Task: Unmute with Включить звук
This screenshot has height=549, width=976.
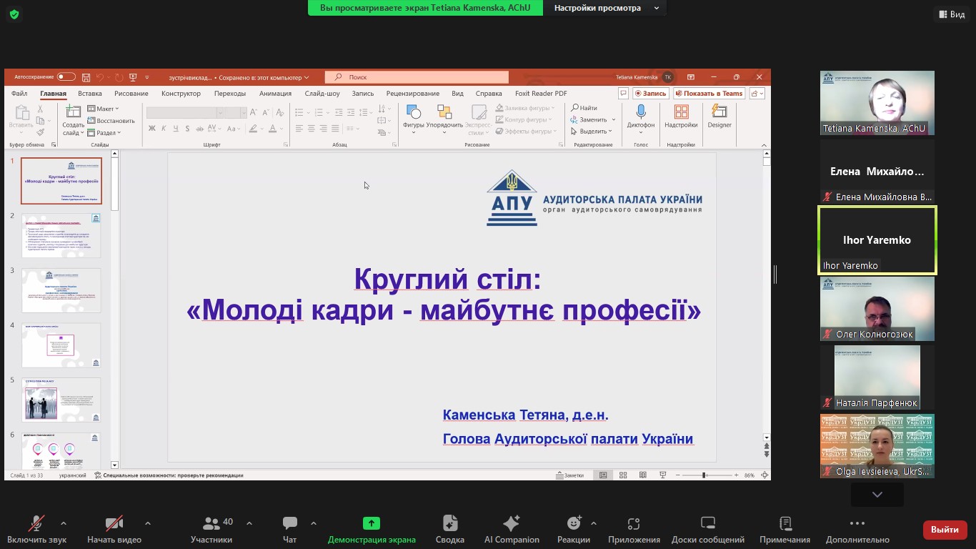Action: coord(36,530)
